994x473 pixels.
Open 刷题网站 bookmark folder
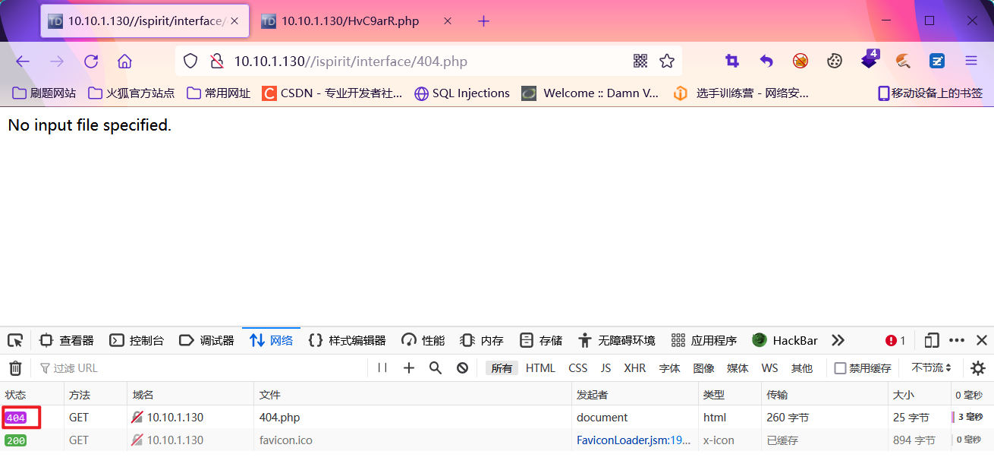(x=46, y=93)
